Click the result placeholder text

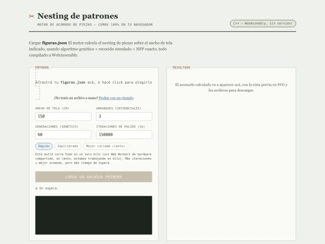tap(231, 87)
